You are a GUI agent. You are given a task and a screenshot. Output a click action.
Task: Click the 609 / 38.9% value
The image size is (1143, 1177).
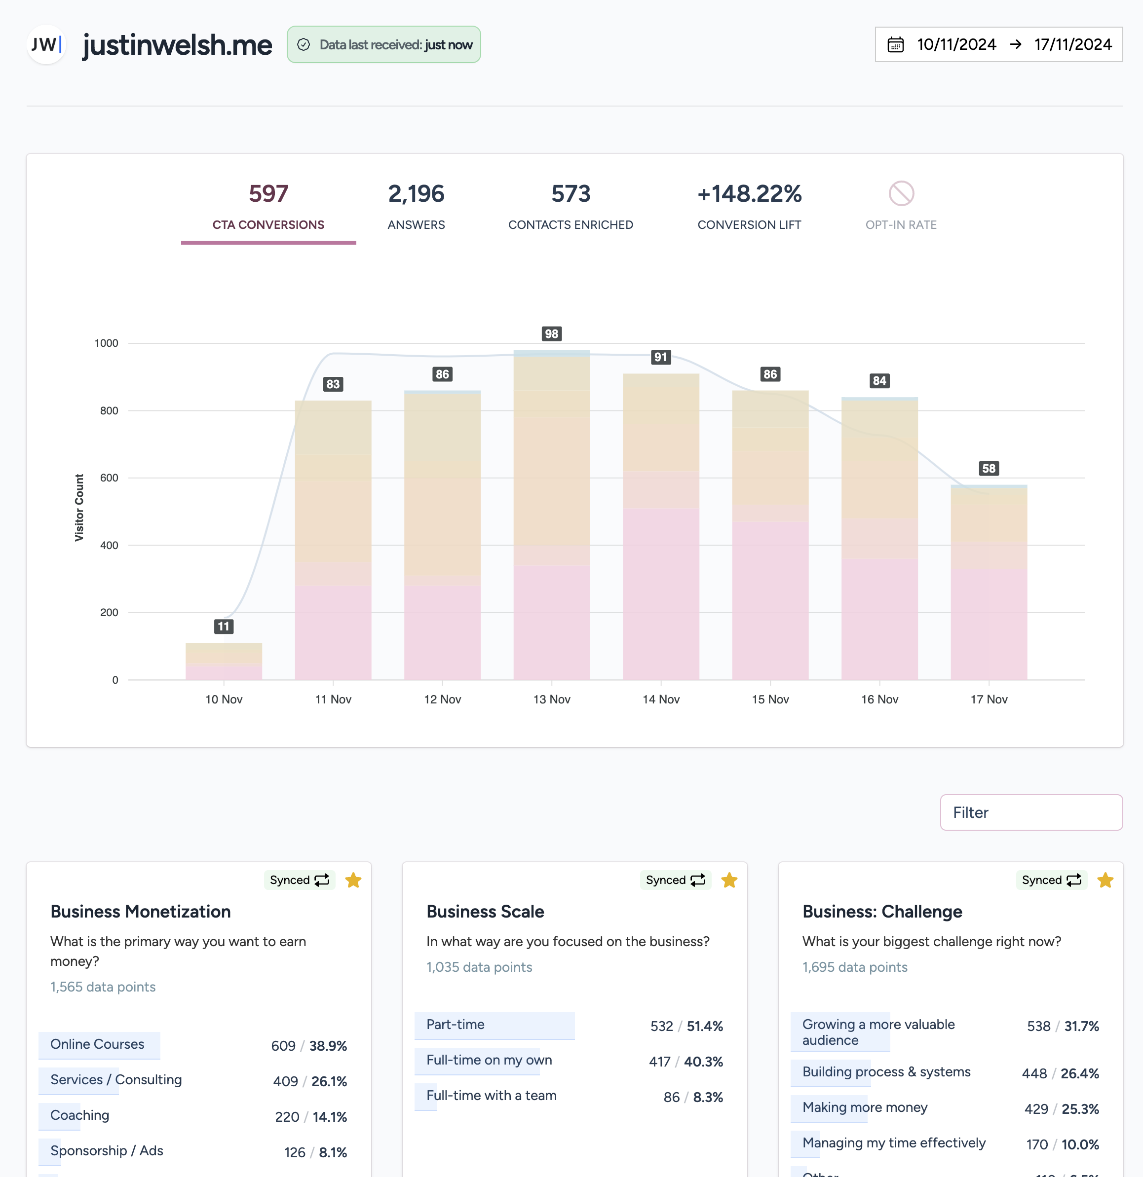pyautogui.click(x=309, y=1045)
